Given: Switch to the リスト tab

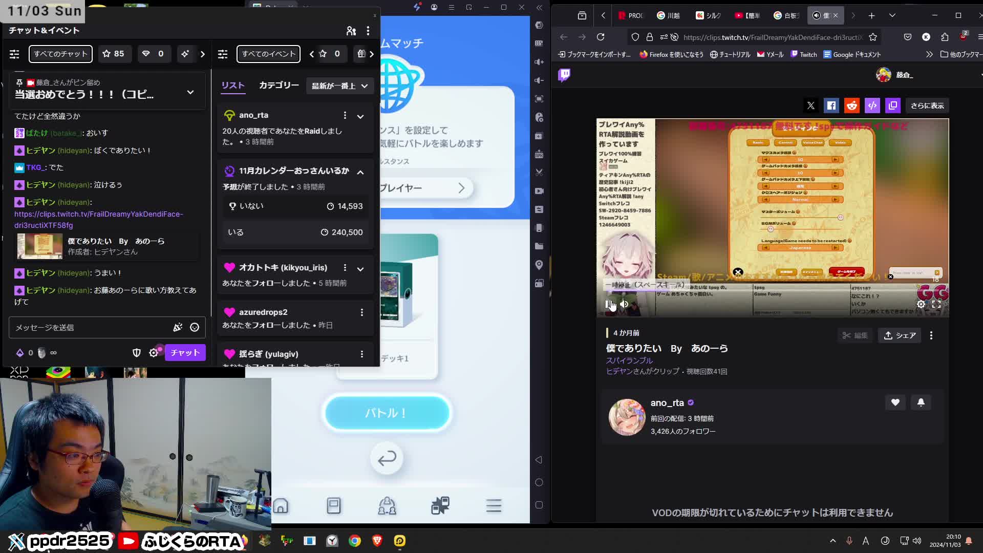Looking at the screenshot, I should (x=233, y=86).
